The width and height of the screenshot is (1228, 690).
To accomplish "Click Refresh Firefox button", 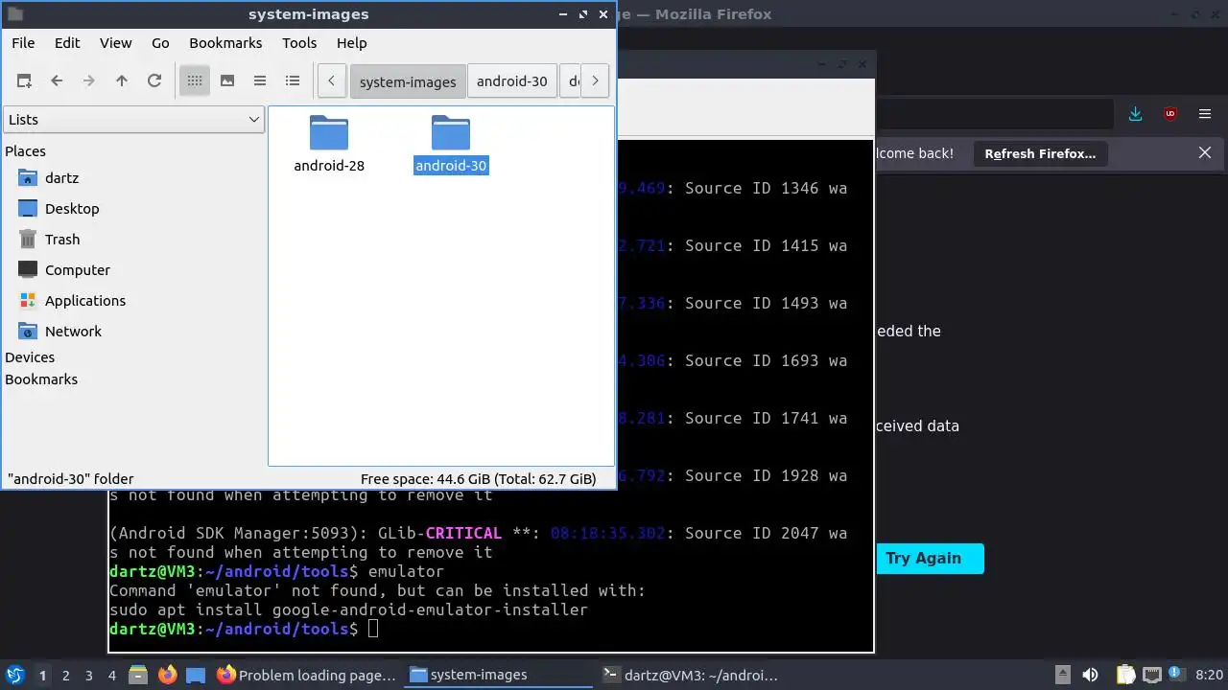I will coord(1040,153).
